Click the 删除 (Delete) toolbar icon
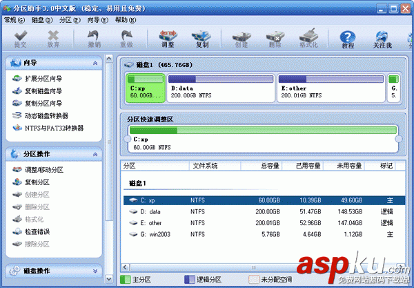414x288 pixels. pyautogui.click(x=275, y=39)
